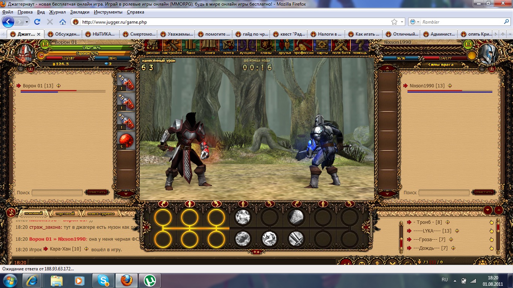Switch to the browser tab 'НЫТИКА...'

[x=101, y=34]
